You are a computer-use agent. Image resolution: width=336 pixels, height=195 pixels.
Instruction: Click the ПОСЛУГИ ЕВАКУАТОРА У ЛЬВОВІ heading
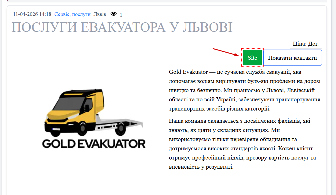(x=122, y=27)
